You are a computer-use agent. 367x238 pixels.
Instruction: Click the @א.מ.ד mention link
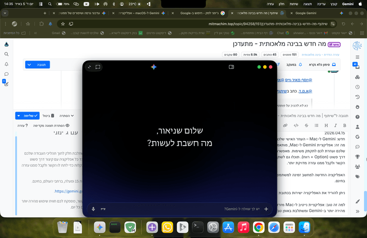[305, 91]
